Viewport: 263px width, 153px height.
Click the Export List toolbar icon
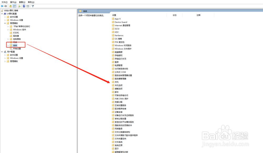[19, 6]
